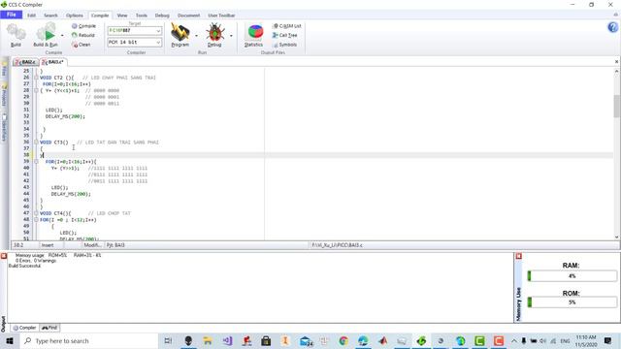Collapse the VOID CT2 function fold
The height and width of the screenshot is (349, 621).
click(36, 78)
